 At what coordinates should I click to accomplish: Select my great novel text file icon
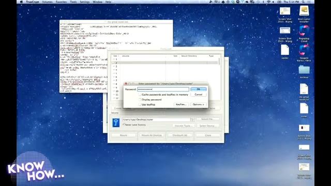(x=304, y=89)
